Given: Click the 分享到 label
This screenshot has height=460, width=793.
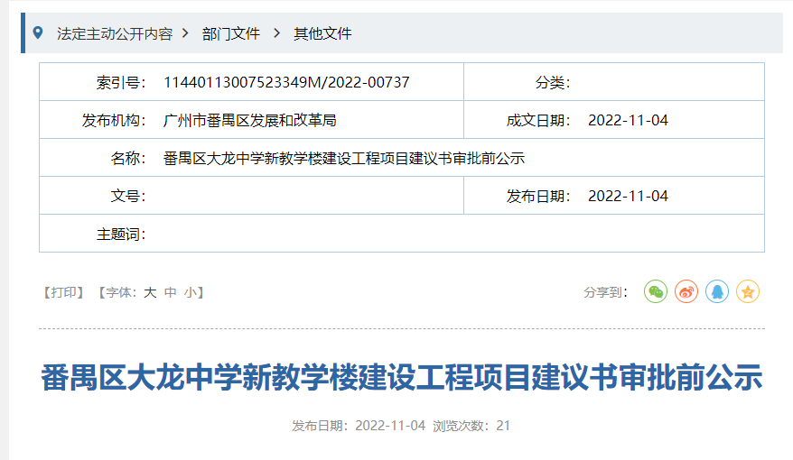Looking at the screenshot, I should pos(606,292).
